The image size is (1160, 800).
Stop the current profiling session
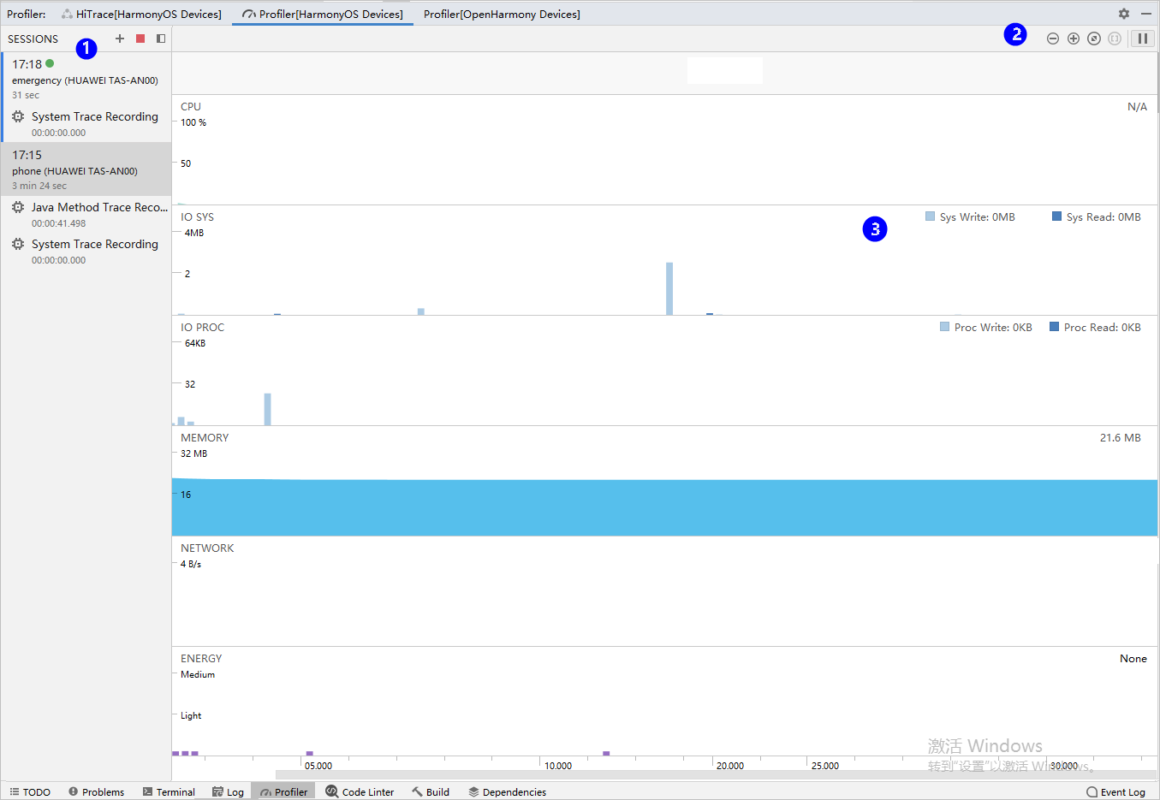(x=140, y=39)
